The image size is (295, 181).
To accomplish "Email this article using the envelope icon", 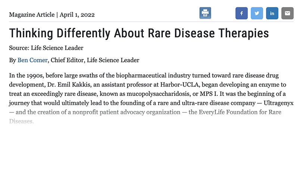I will [287, 13].
